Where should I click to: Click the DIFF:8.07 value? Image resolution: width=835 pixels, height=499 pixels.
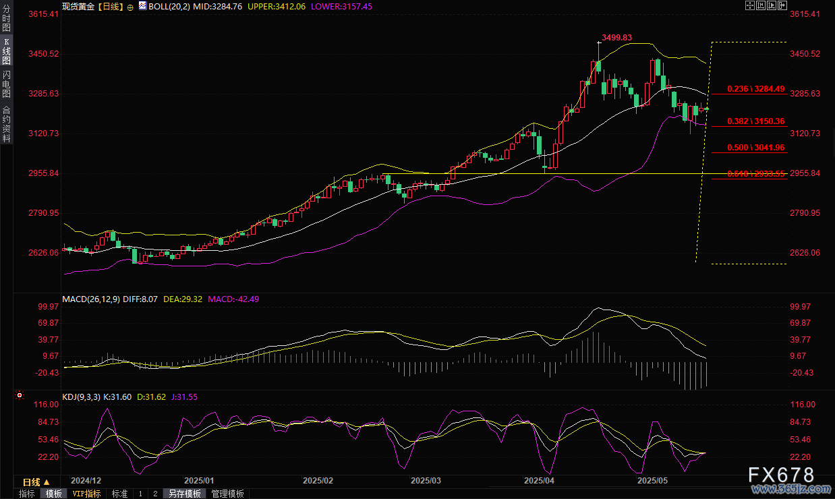click(x=140, y=299)
